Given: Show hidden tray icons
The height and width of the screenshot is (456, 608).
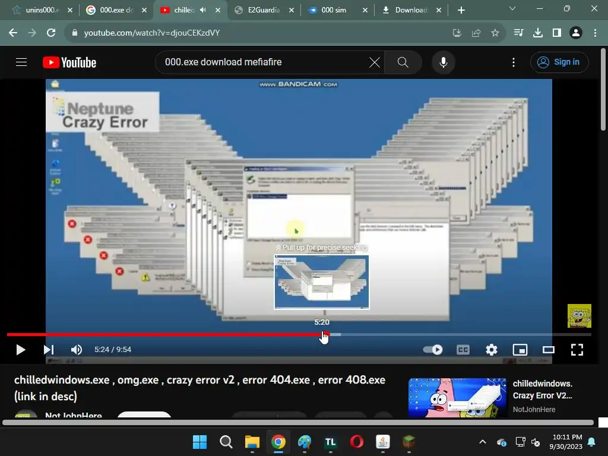Looking at the screenshot, I should point(483,442).
